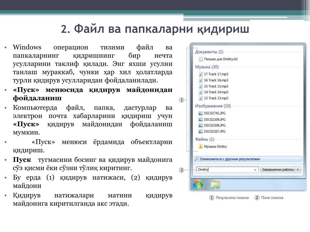Click the slide title Файл ва папкаларни қидириш

coord(155,29)
